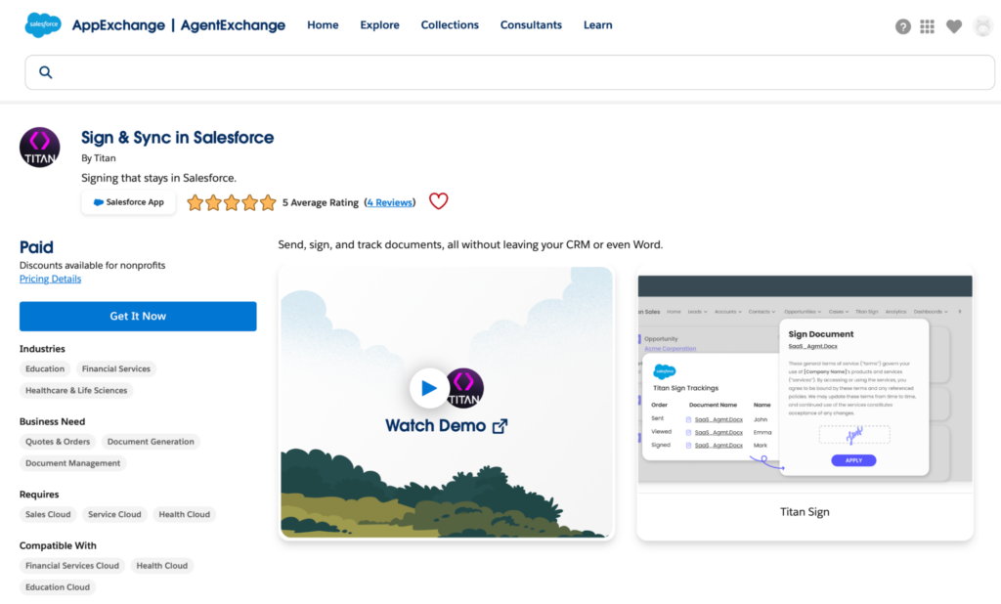Click the Salesforce App badge

pyautogui.click(x=128, y=201)
